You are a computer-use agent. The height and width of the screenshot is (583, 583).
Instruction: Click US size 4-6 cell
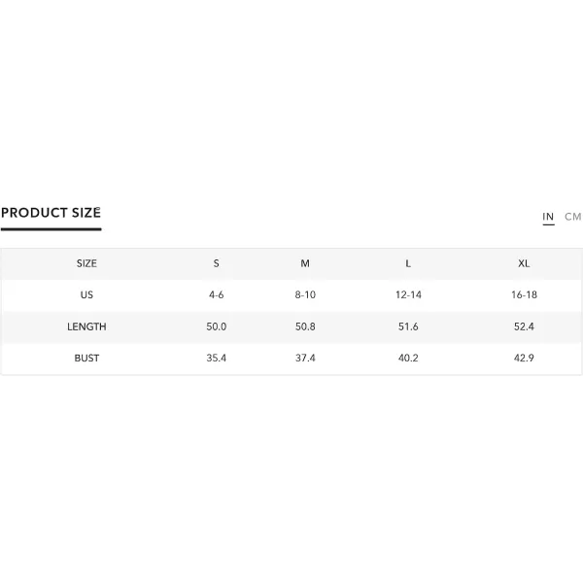click(x=216, y=294)
